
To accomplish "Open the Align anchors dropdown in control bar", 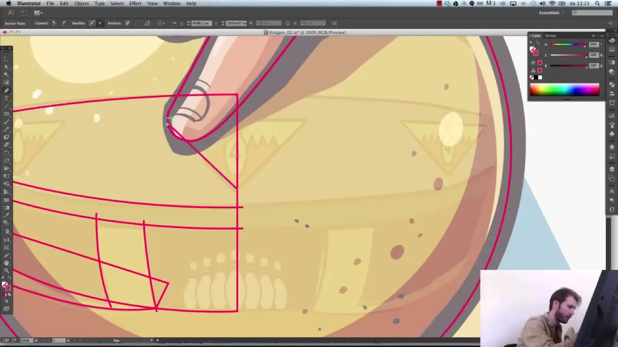I will coord(162,23).
